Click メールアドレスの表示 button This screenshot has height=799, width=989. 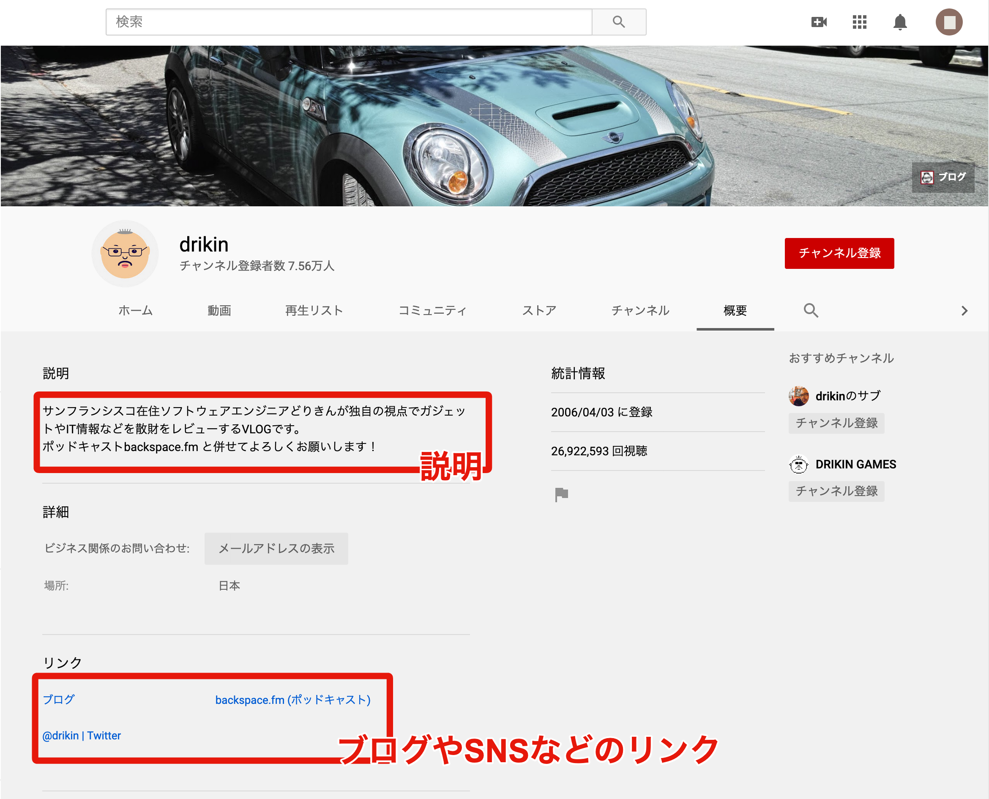point(276,549)
